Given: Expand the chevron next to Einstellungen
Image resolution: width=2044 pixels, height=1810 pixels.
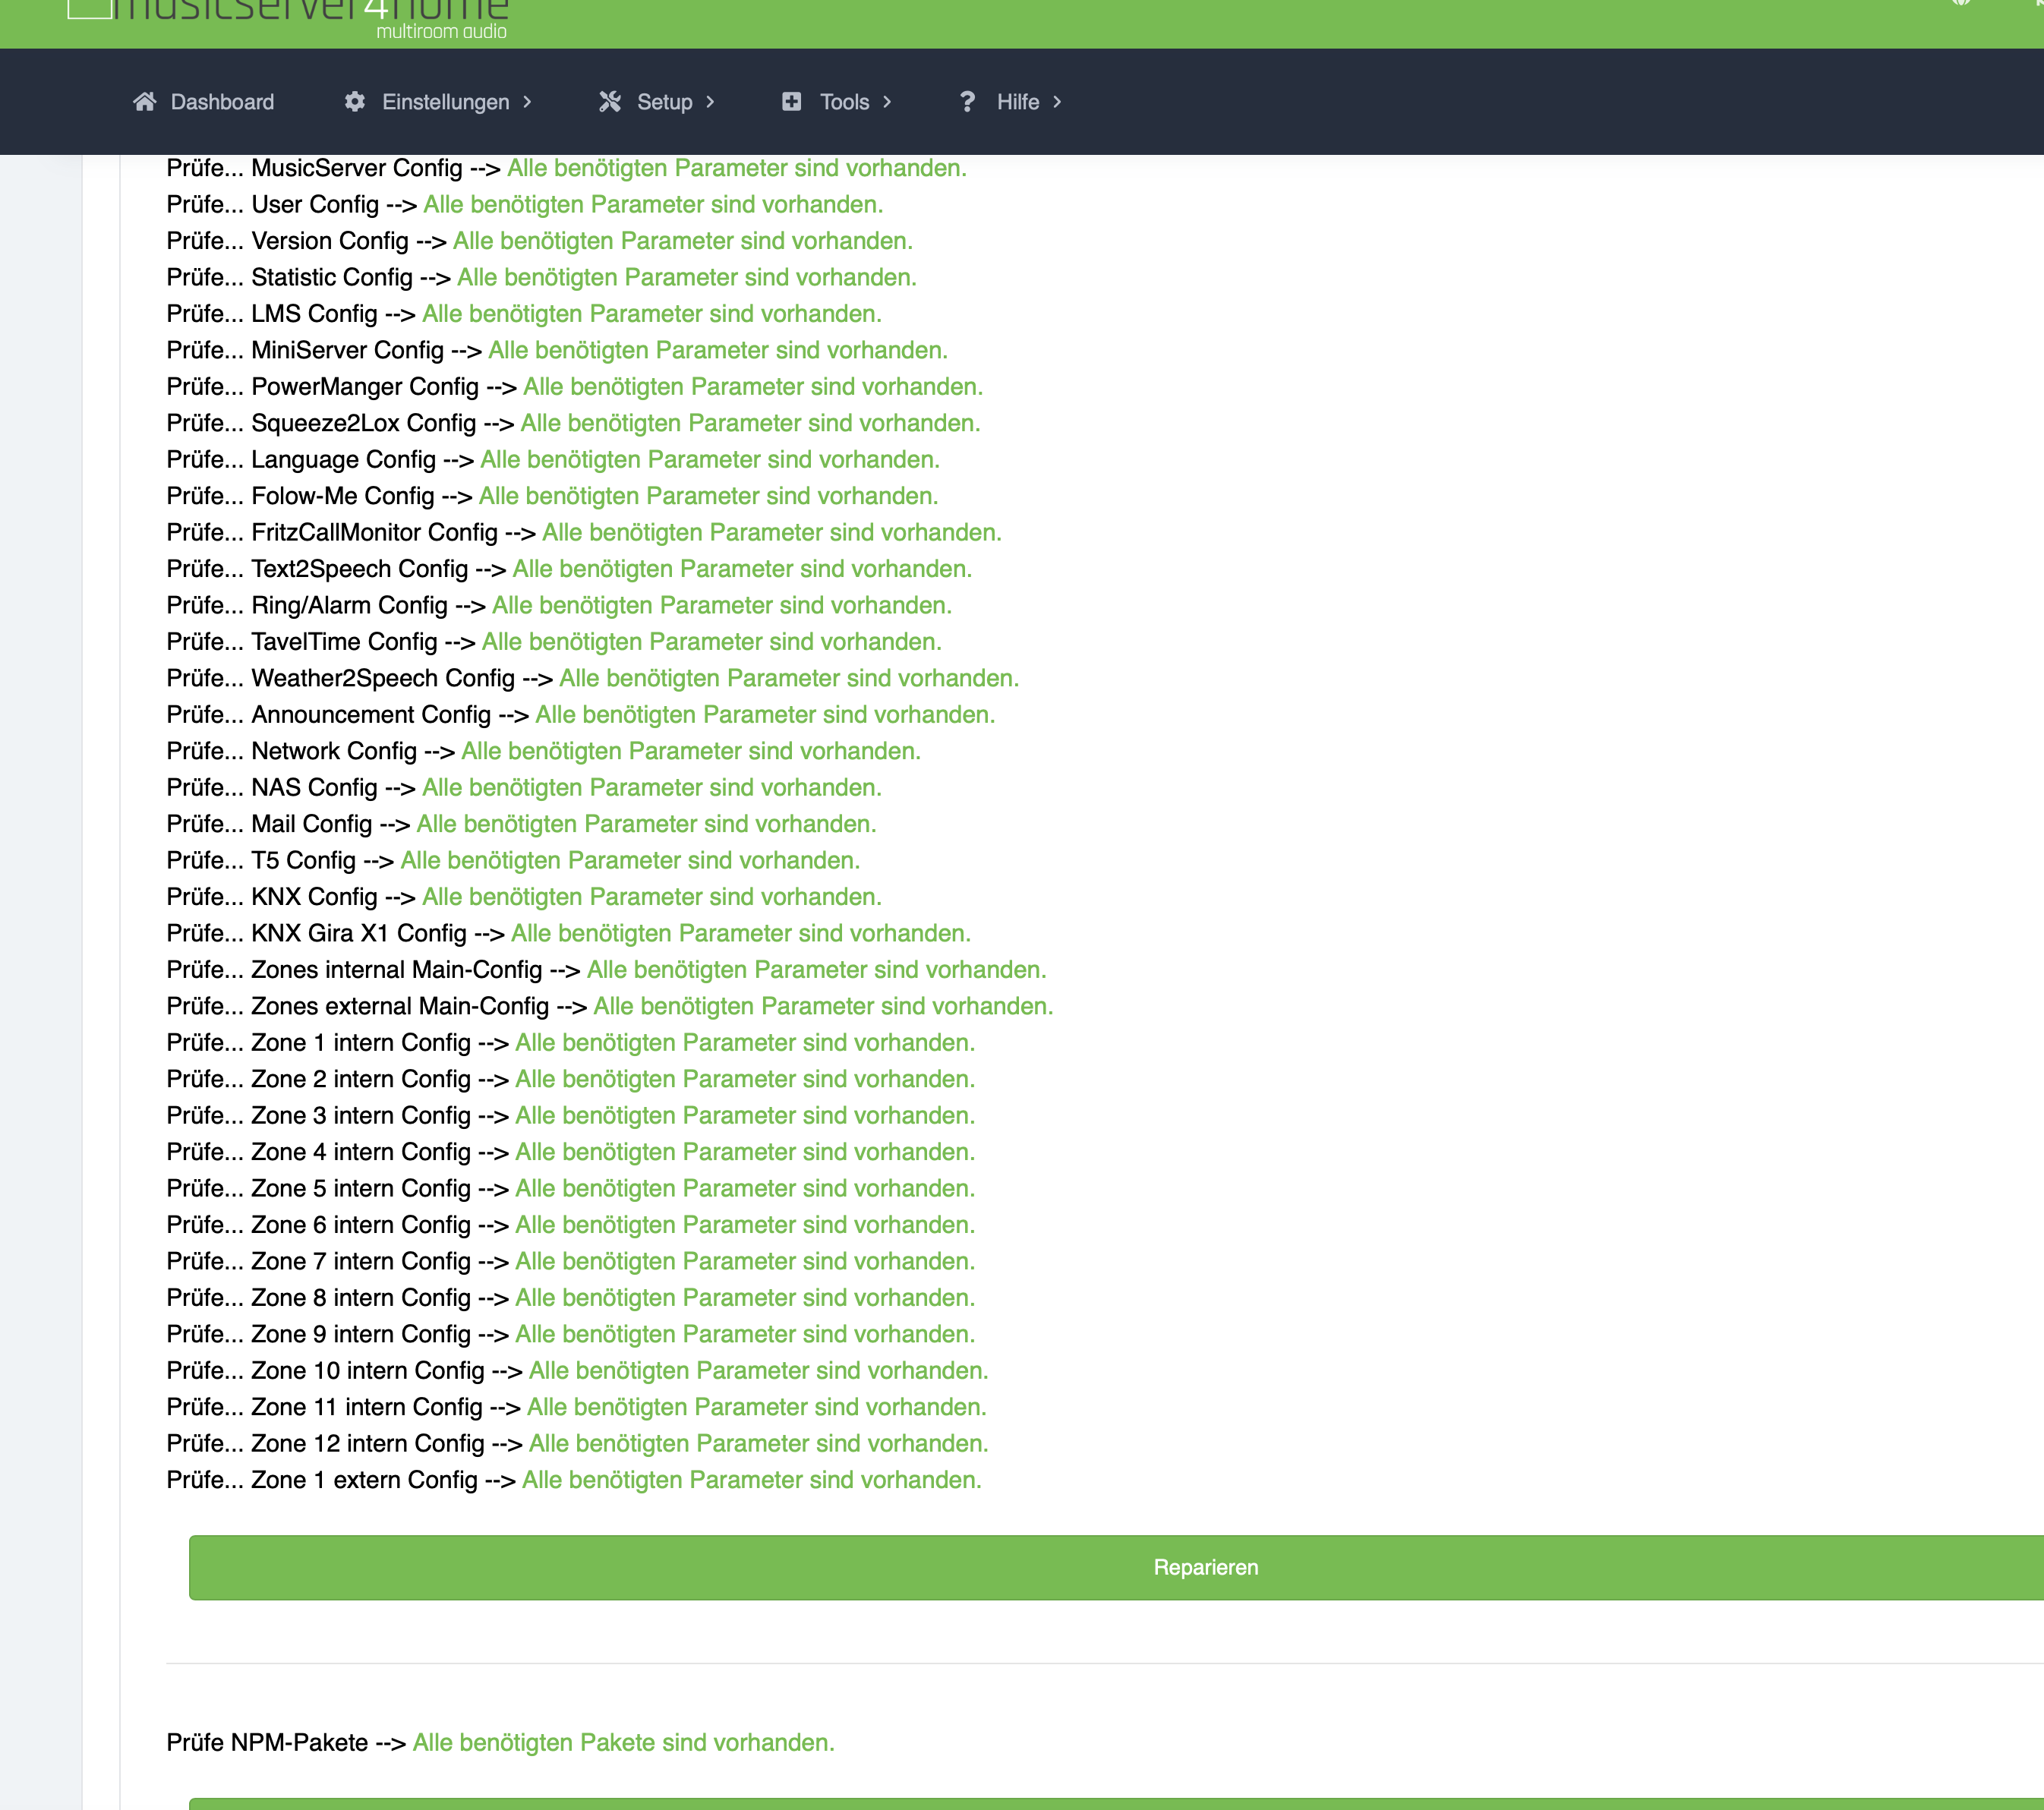Looking at the screenshot, I should pos(528,102).
